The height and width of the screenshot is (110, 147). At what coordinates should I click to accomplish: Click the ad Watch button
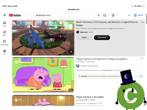pos(84,38)
